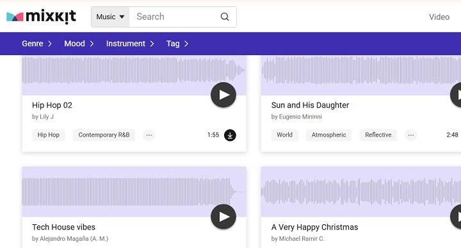461x248 pixels.
Task: Play the Tech House vibes track
Action: 223,217
